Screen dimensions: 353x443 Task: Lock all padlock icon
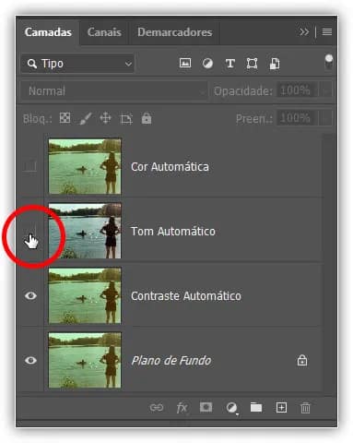point(147,118)
